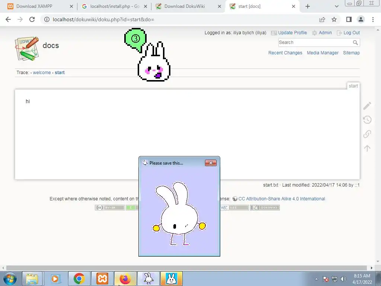Click the horizontal scrollbar
Image resolution: width=381 pixels, height=286 pixels.
(x=187, y=268)
